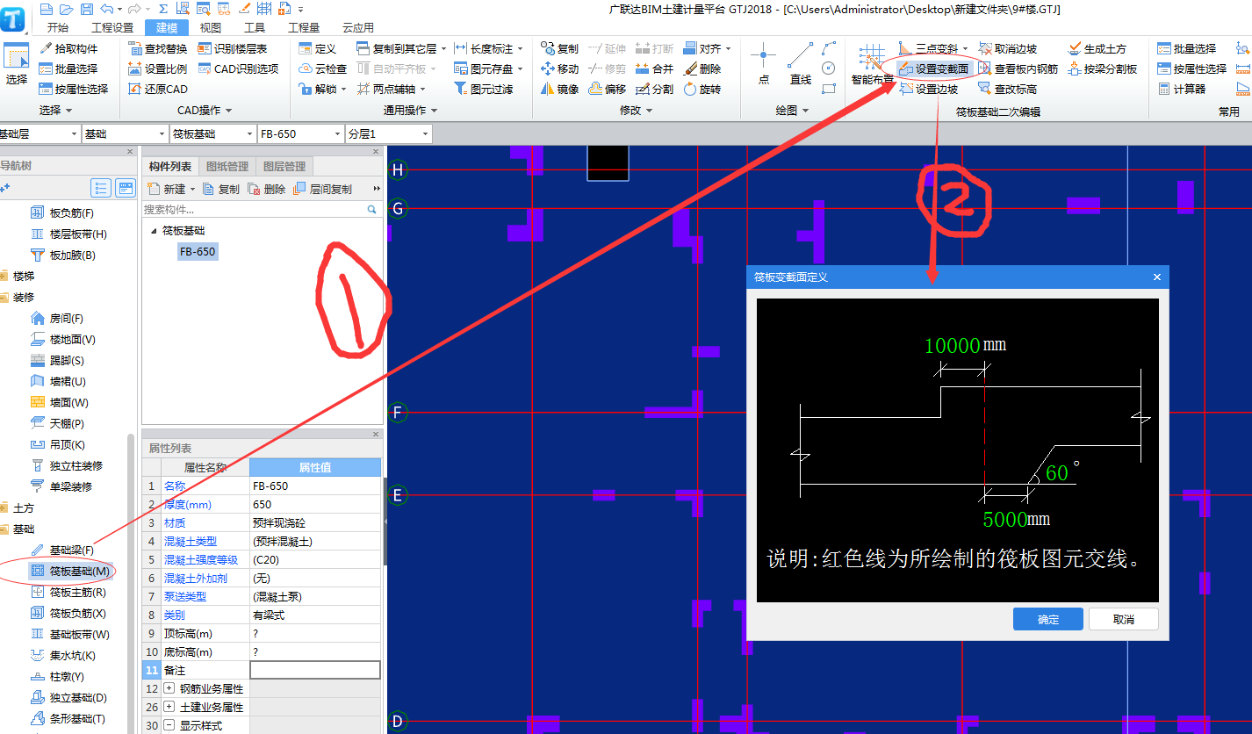This screenshot has height=734, width=1252.
Task: Click 按梁分割板 tool
Action: 1102,68
